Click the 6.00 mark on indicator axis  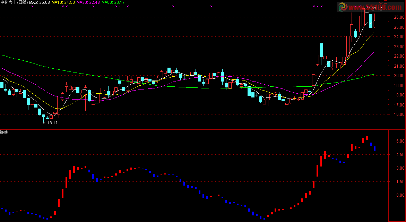tap(398, 141)
